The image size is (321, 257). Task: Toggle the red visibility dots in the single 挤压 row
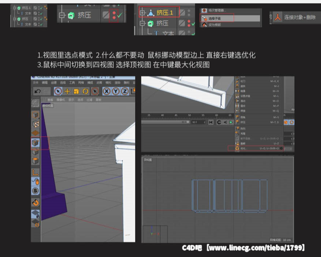(114, 16)
